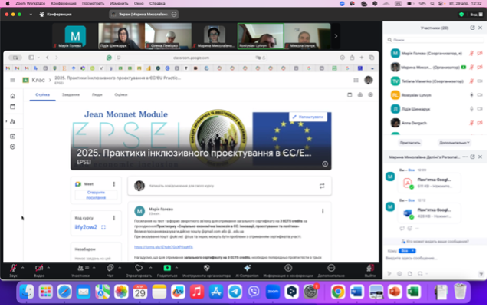Expand the arrow next to Поделиться
Image resolution: width=489 pixels, height=307 pixels.
[176, 268]
